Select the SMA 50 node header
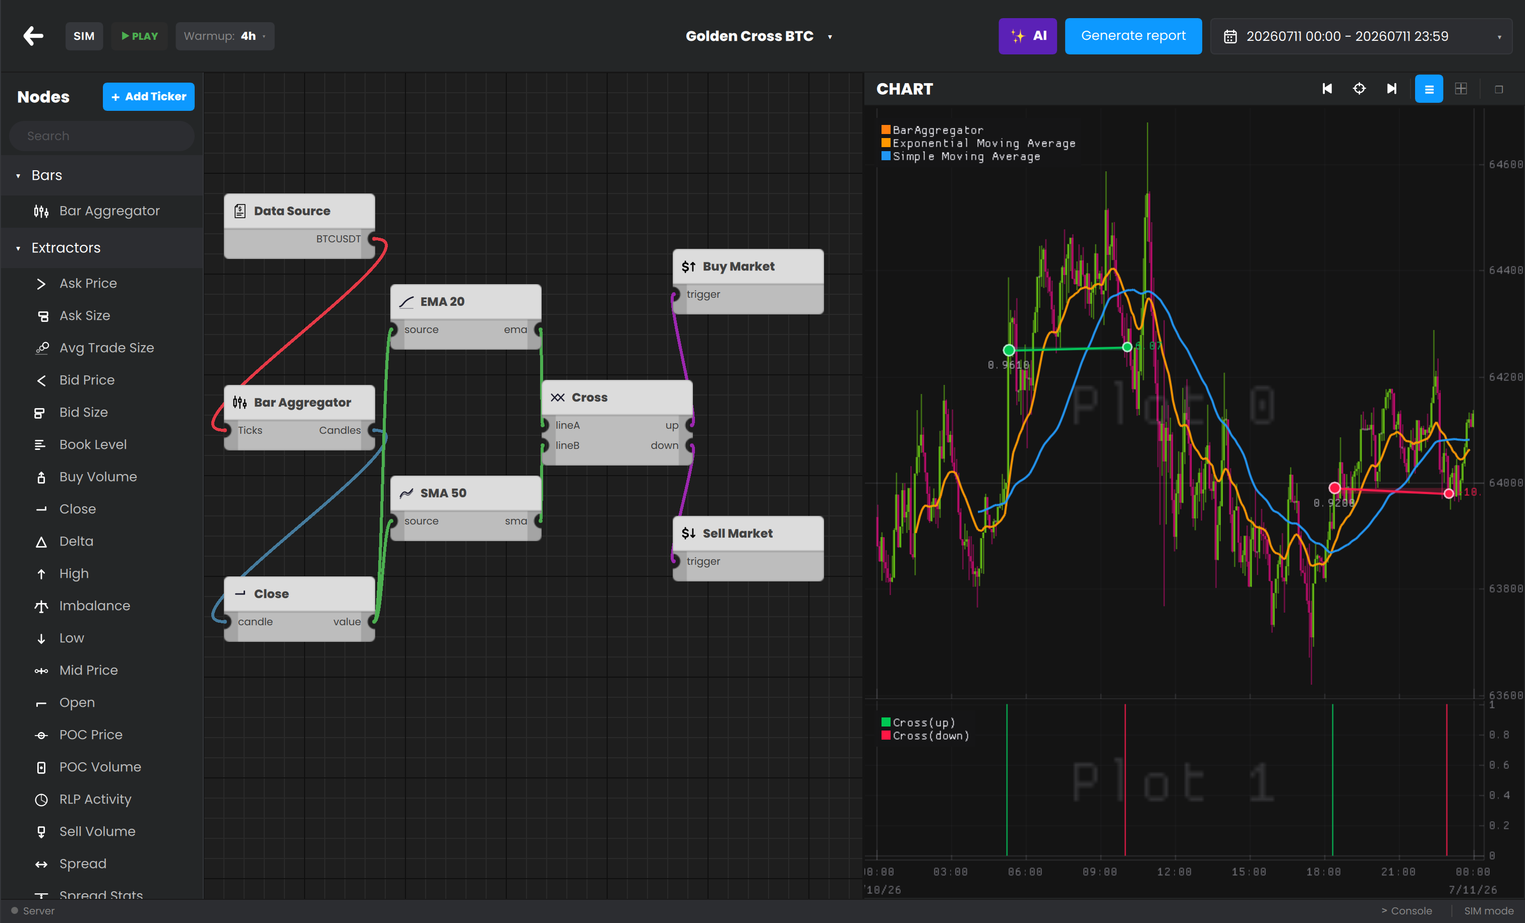1525x923 pixels. (x=465, y=493)
